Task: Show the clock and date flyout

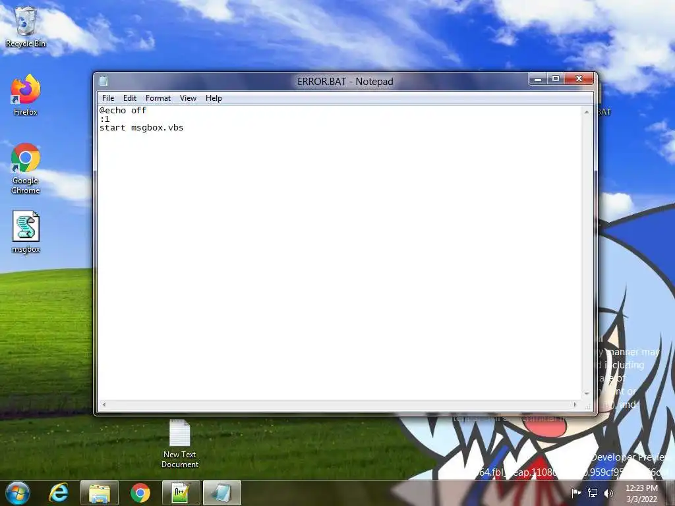Action: (x=641, y=493)
